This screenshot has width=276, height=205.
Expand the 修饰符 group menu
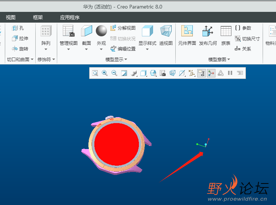click(46, 60)
